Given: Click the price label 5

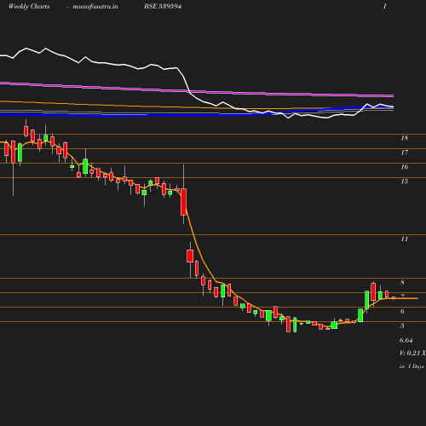Looking at the screenshot, I should [x=402, y=325].
